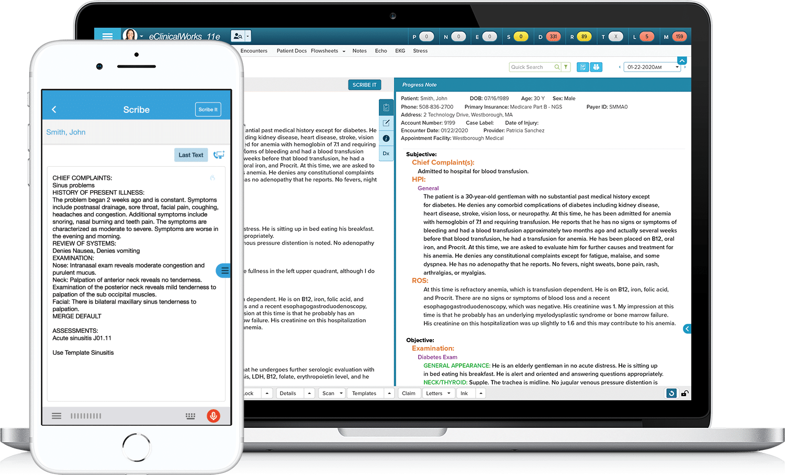Click the Claim button
This screenshot has width=785, height=475.
[409, 393]
